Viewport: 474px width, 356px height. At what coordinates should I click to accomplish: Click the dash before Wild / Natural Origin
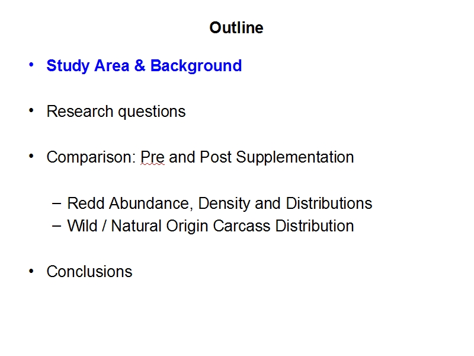[56, 226]
